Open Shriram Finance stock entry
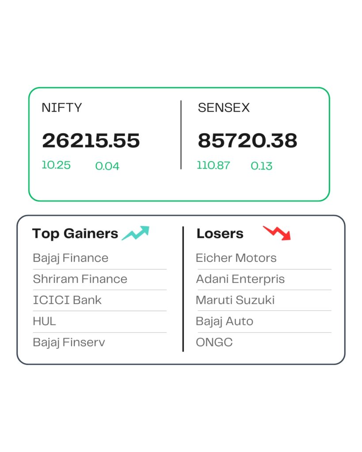 pyautogui.click(x=80, y=279)
